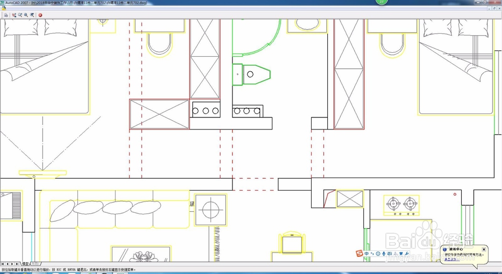Image resolution: width=502 pixels, height=274 pixels.
Task: Click the Sogou microphone voice input icon
Action: (384, 253)
